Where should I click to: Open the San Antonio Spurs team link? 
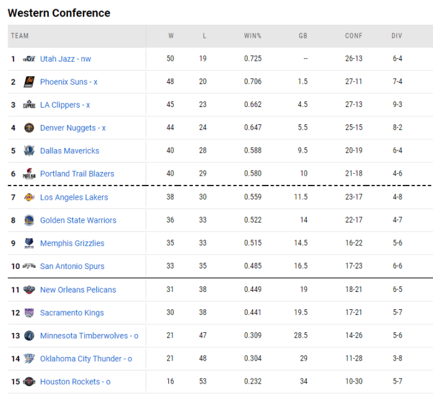point(72,267)
